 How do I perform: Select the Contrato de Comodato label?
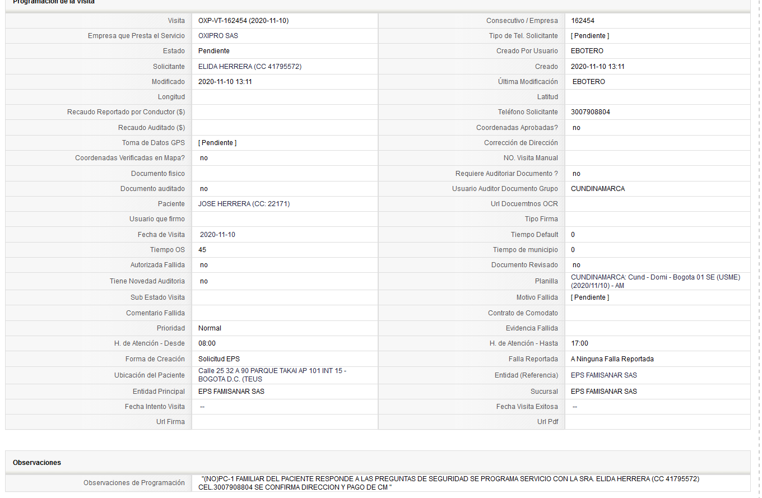pyautogui.click(x=523, y=313)
